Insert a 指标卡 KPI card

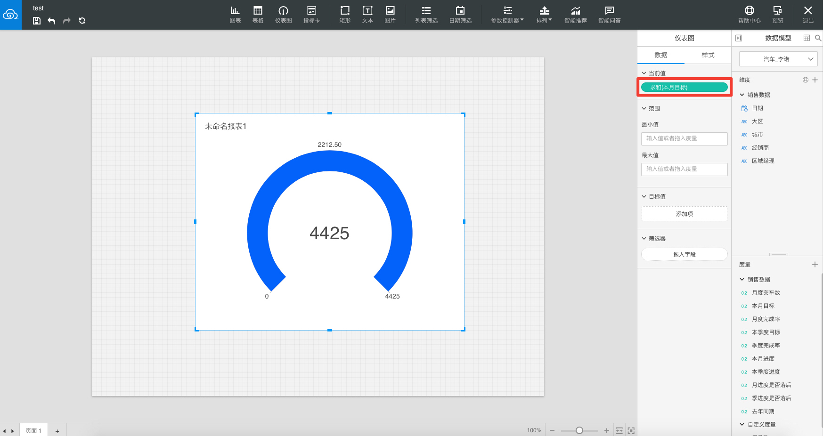(x=311, y=15)
